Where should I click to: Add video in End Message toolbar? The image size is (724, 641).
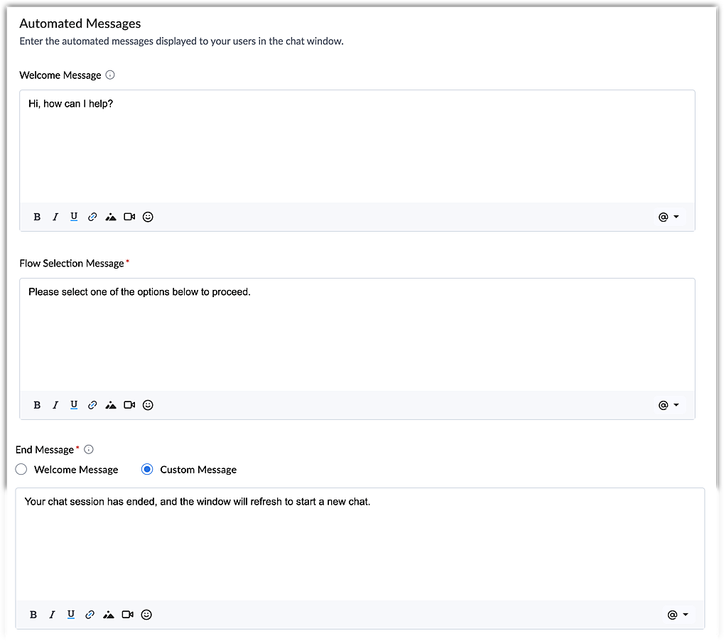(127, 614)
